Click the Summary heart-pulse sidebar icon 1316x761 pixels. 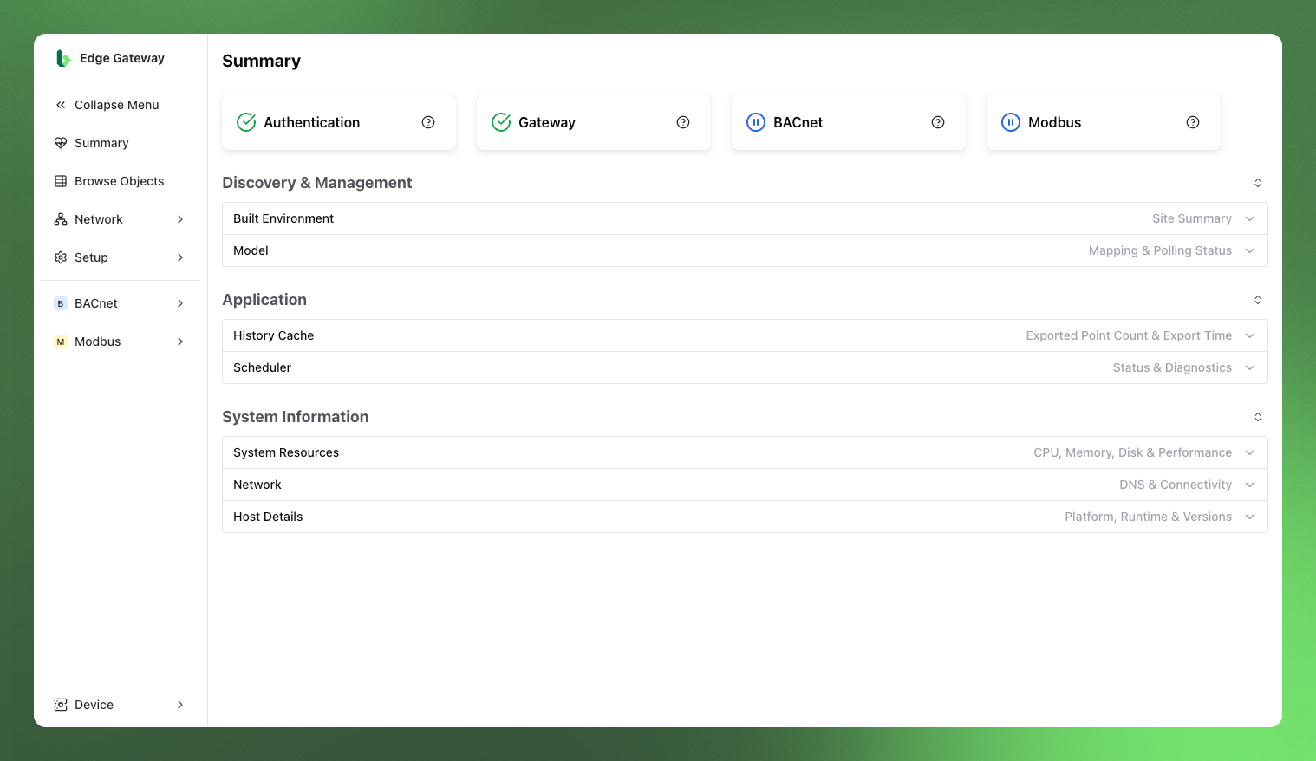(x=61, y=143)
